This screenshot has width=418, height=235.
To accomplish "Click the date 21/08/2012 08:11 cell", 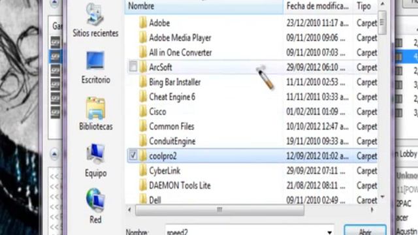I will [x=315, y=185].
